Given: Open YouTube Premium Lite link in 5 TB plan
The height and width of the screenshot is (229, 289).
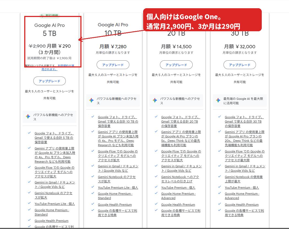Looking at the screenshot, I should [x=54, y=204].
